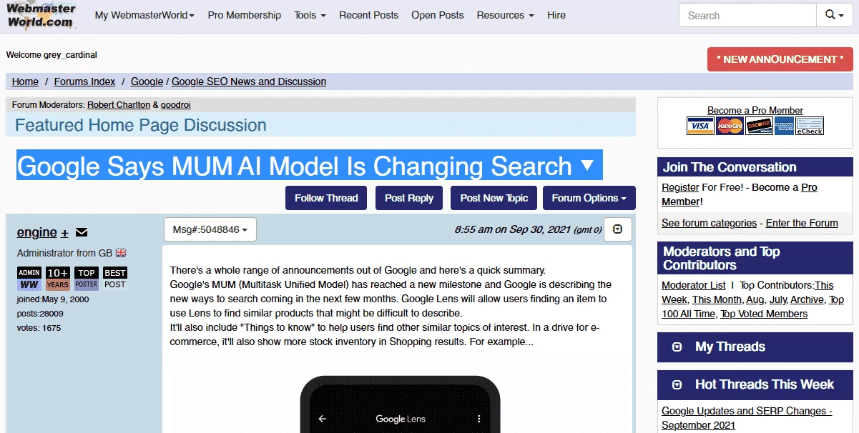Open moderator goodroi's profile

click(x=175, y=104)
